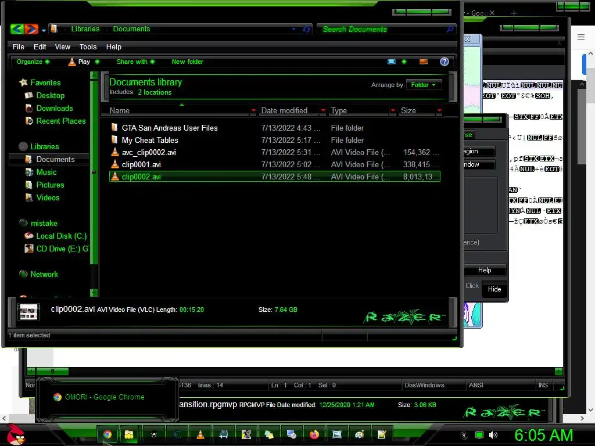
Task: Select the OMORI - Google Chrome taskbar preview
Action: point(107,397)
